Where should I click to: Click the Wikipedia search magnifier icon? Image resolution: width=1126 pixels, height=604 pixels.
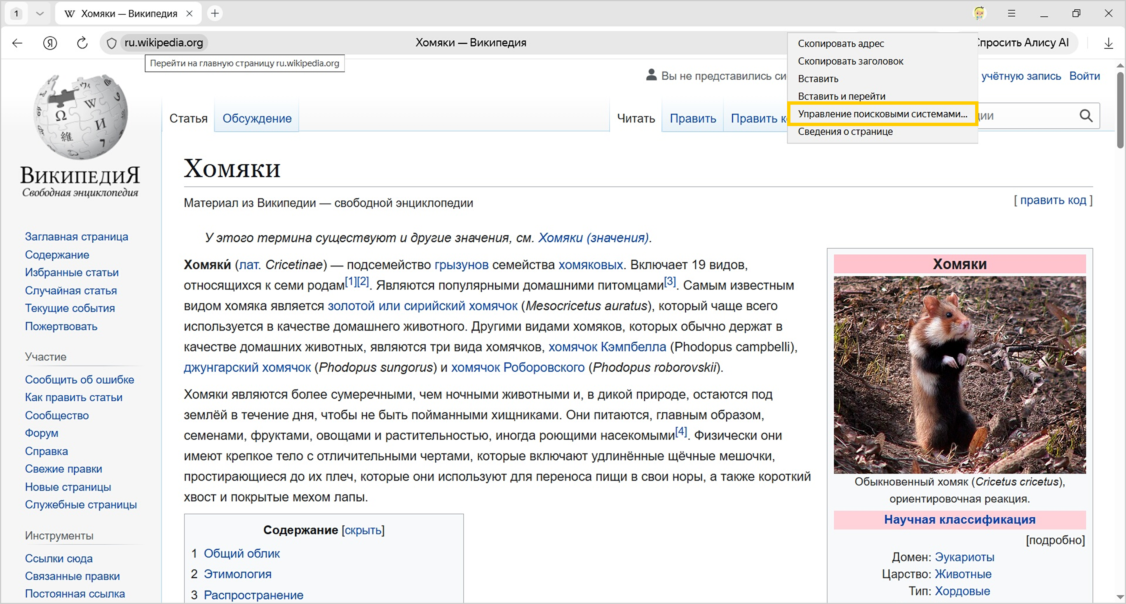[1086, 116]
